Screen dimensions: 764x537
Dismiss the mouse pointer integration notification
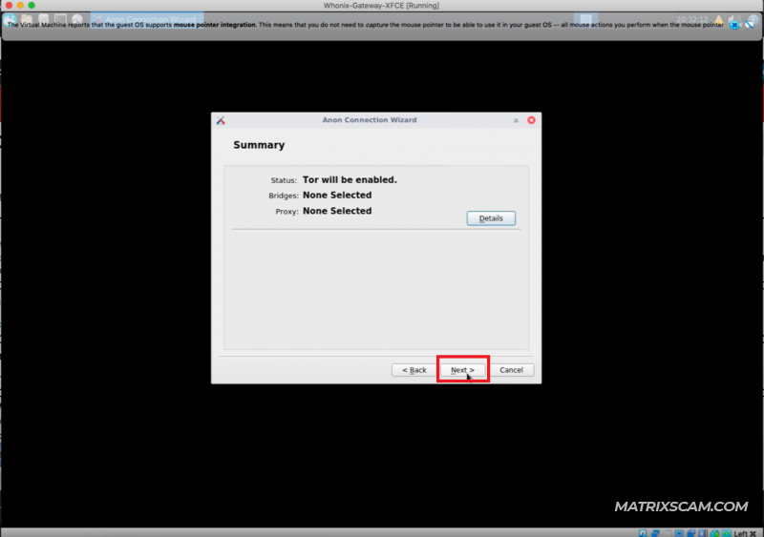coord(734,25)
